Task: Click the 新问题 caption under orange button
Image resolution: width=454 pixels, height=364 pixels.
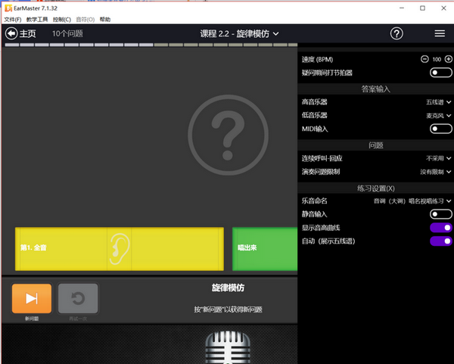Action: (x=32, y=319)
